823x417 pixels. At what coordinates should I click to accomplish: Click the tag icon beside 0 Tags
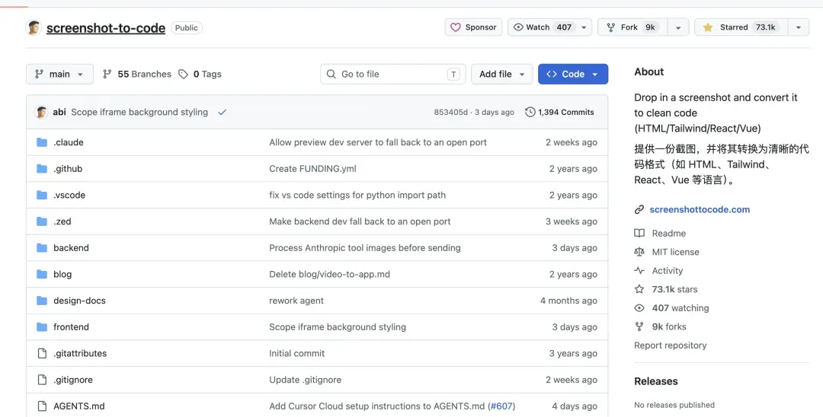[183, 75]
